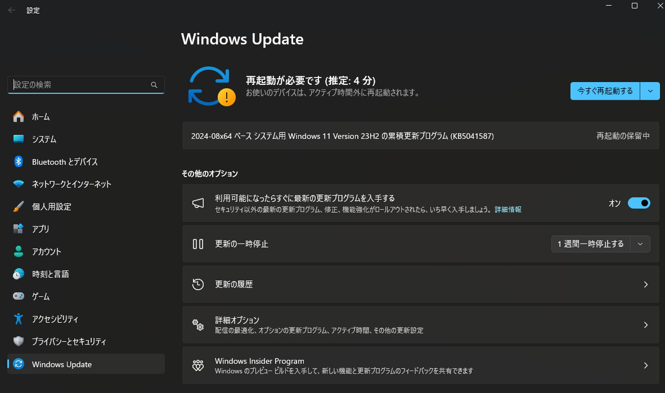665x393 pixels.
Task: Click the history clock icon for 更新の履歴
Action: point(198,284)
